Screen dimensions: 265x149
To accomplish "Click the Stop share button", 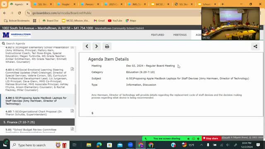I will [212, 138].
